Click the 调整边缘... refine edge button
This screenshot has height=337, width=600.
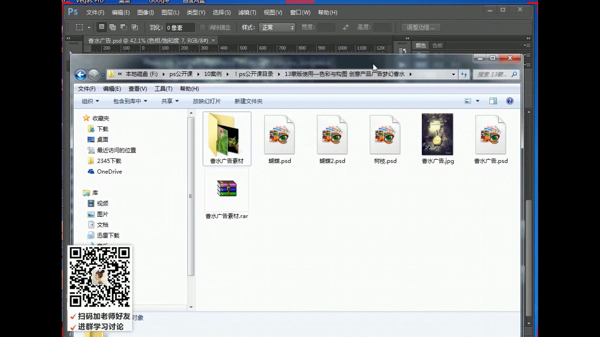pos(421,28)
